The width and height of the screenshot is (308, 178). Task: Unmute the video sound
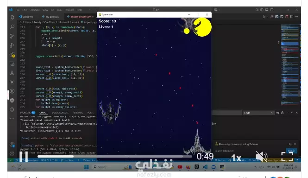pos(261,157)
